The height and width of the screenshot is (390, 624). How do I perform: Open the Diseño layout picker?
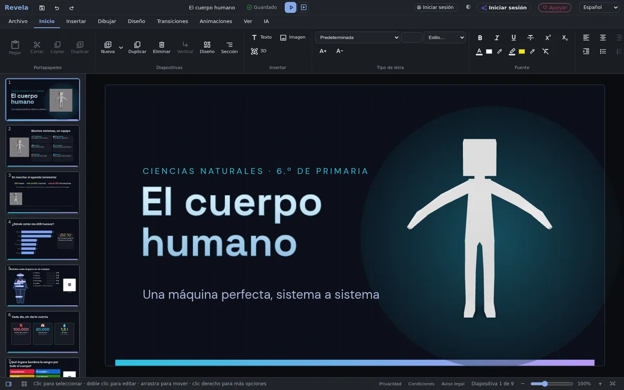pos(207,47)
